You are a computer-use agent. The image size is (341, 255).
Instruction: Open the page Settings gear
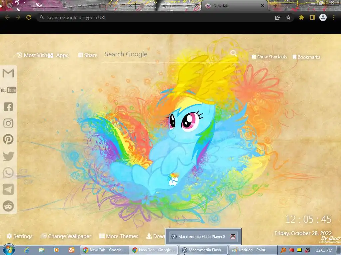pos(20,236)
